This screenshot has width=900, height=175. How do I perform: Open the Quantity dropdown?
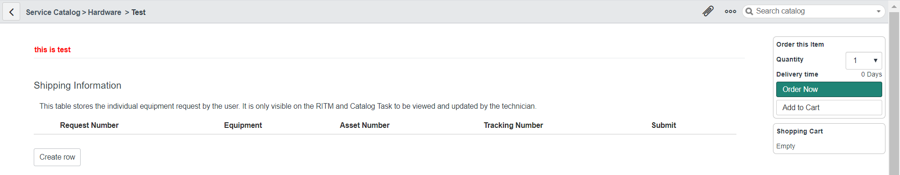click(x=863, y=61)
